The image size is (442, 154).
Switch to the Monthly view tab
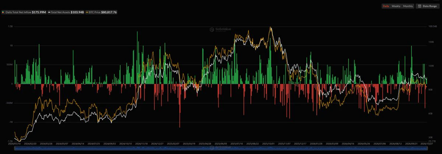click(x=408, y=6)
